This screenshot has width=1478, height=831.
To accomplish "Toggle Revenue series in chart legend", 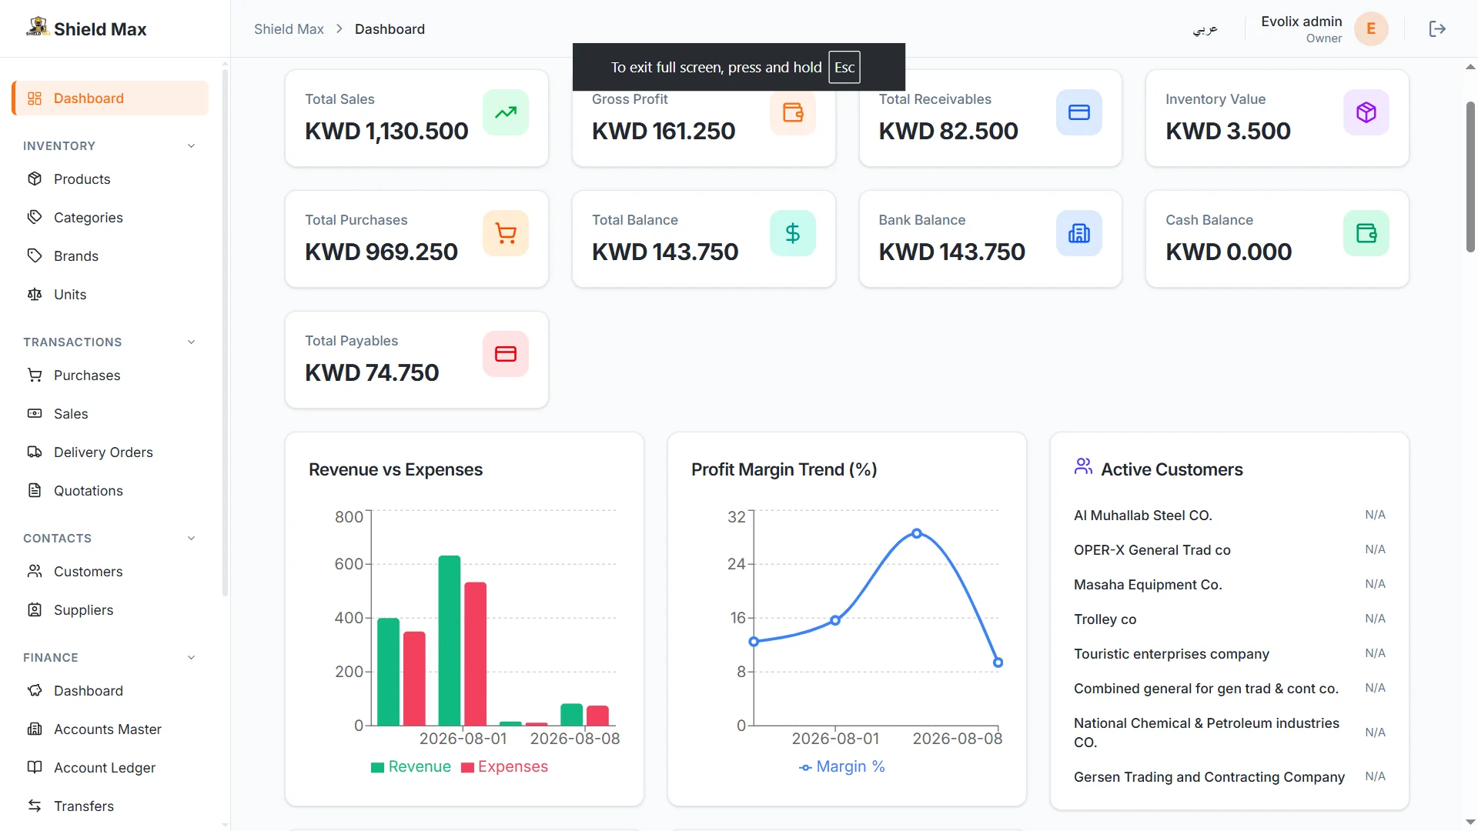I will tap(411, 767).
